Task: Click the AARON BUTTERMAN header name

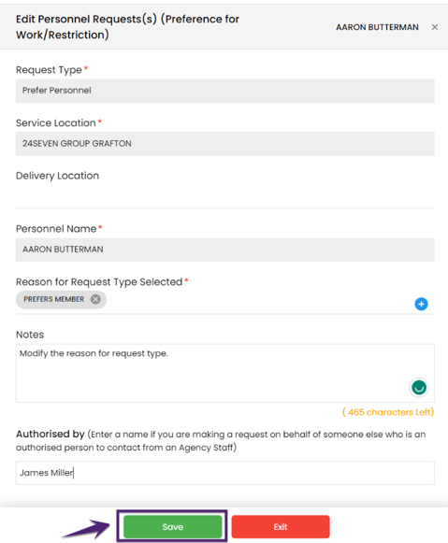Action: (x=377, y=27)
